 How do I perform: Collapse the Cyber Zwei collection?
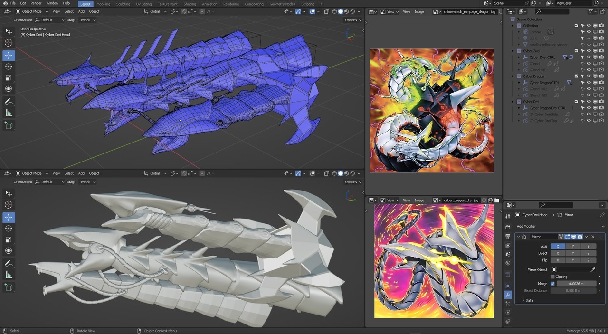point(513,51)
